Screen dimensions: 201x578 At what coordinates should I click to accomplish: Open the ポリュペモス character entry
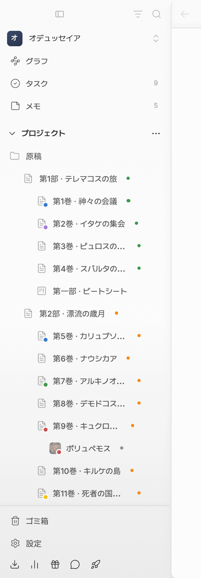(x=88, y=449)
